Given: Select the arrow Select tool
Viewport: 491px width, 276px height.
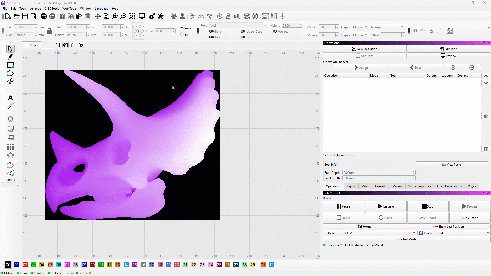Looking at the screenshot, I should click(x=10, y=48).
